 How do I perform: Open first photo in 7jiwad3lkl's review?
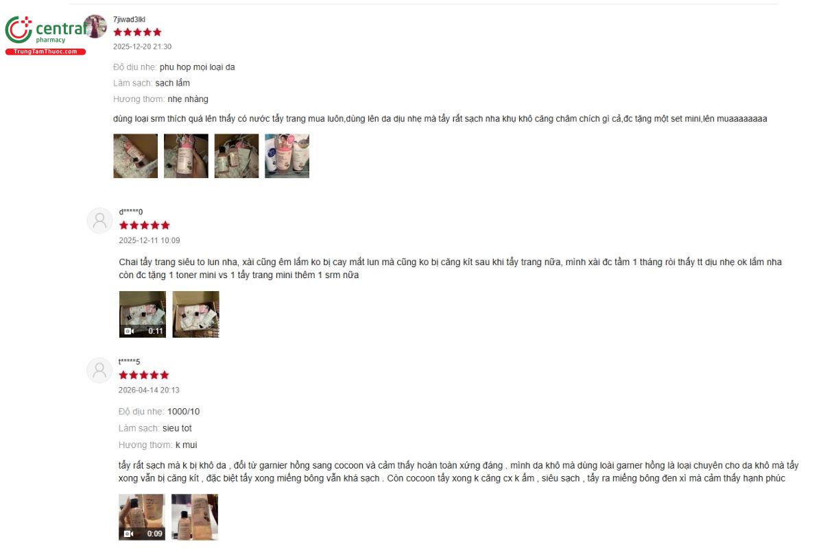pos(135,156)
